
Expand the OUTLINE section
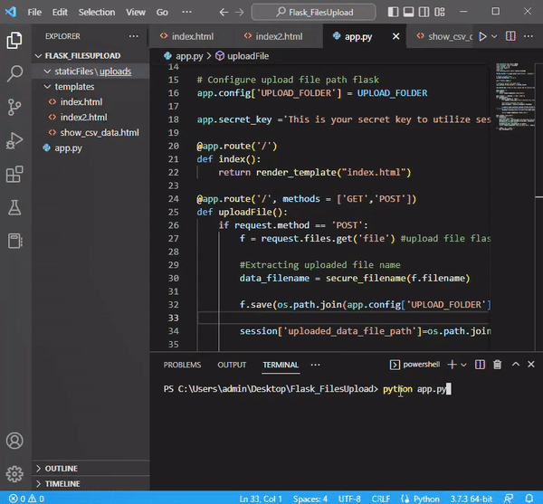point(62,469)
